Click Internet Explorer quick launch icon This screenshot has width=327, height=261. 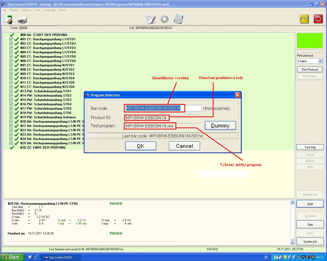(36, 257)
